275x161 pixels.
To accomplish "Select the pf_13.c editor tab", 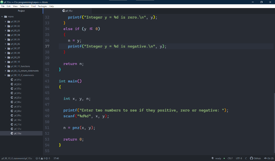I will pos(67,11).
